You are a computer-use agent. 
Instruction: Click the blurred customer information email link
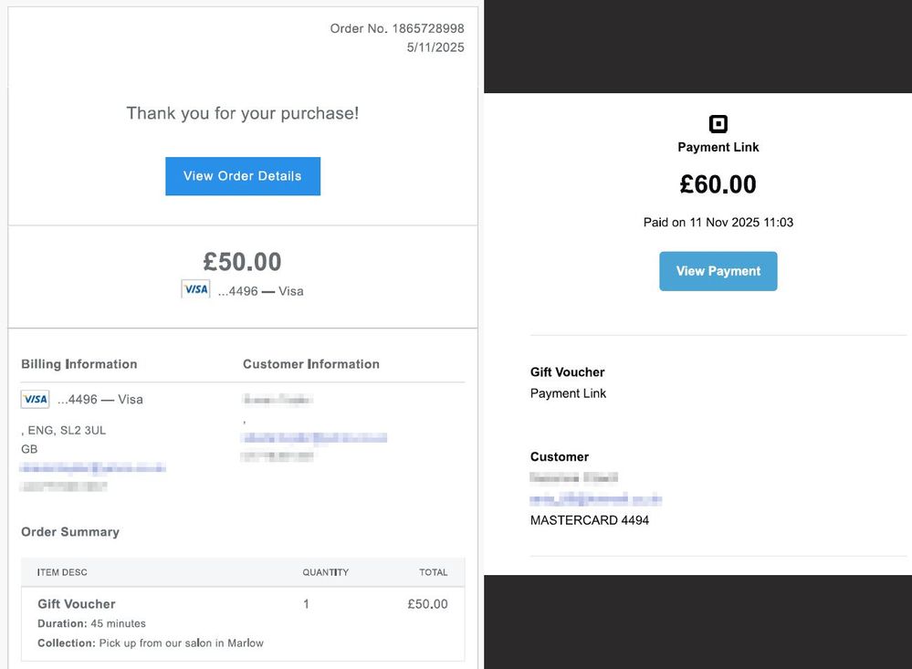(x=314, y=438)
